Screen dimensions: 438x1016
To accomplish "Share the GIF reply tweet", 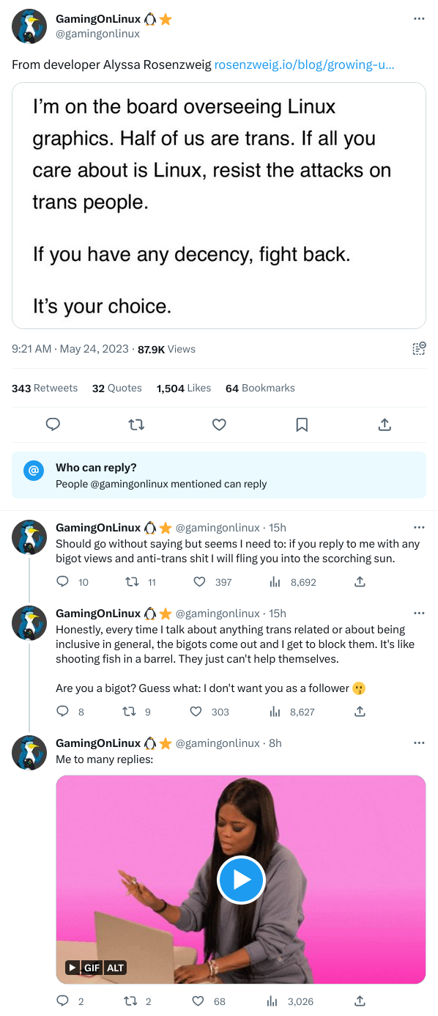I will point(360,1001).
